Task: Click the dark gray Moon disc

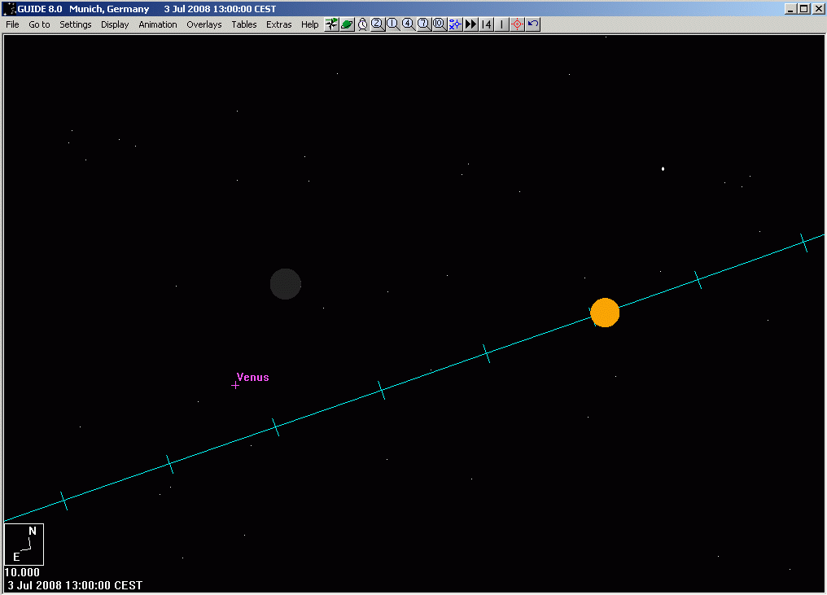Action: pos(286,284)
